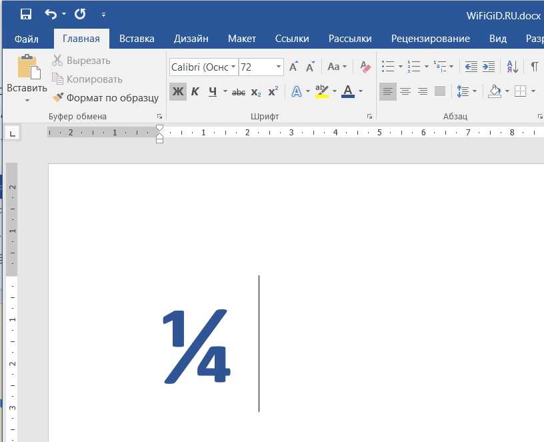The image size is (544, 442).
Task: Increase font size with the larger A icon
Action: (x=293, y=67)
